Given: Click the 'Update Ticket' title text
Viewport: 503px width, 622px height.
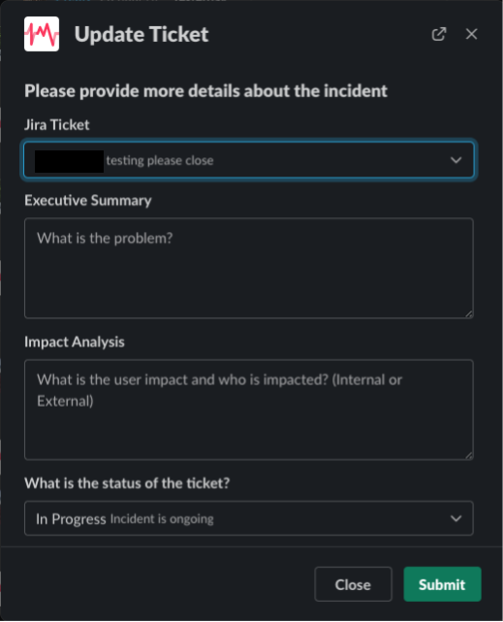Looking at the screenshot, I should click(141, 35).
